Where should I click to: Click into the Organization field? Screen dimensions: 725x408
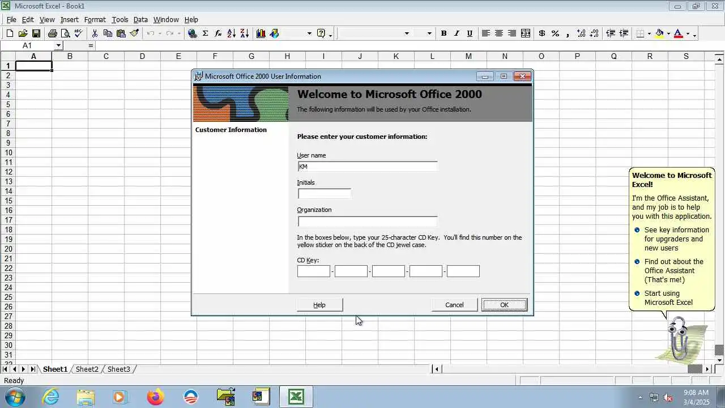pyautogui.click(x=368, y=221)
